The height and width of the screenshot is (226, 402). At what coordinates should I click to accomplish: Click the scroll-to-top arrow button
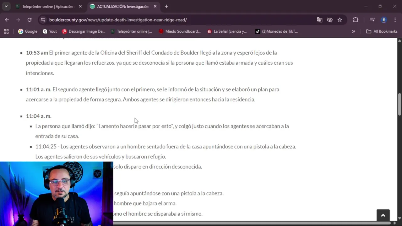[383, 215]
